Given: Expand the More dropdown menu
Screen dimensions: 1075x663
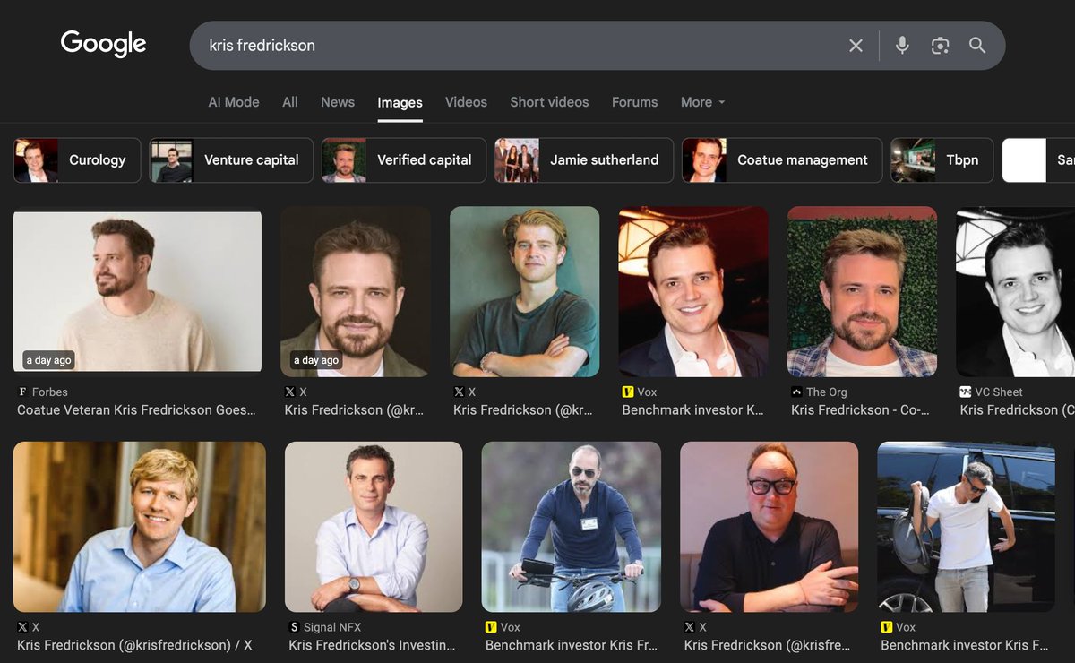Looking at the screenshot, I should pos(702,102).
